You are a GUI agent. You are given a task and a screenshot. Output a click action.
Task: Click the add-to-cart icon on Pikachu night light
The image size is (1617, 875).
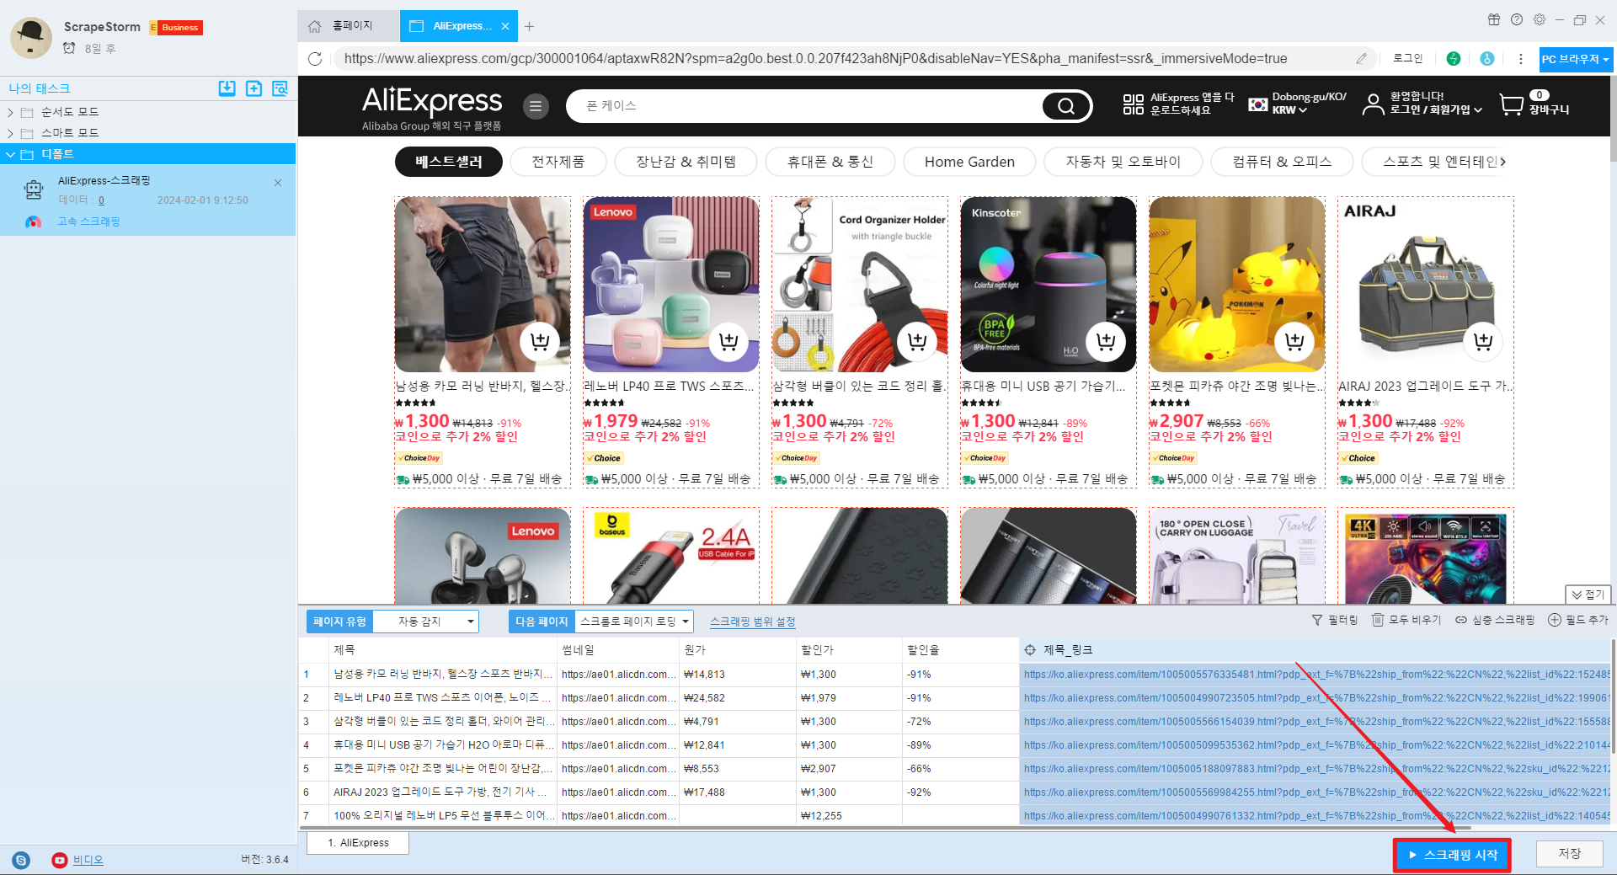1294,341
